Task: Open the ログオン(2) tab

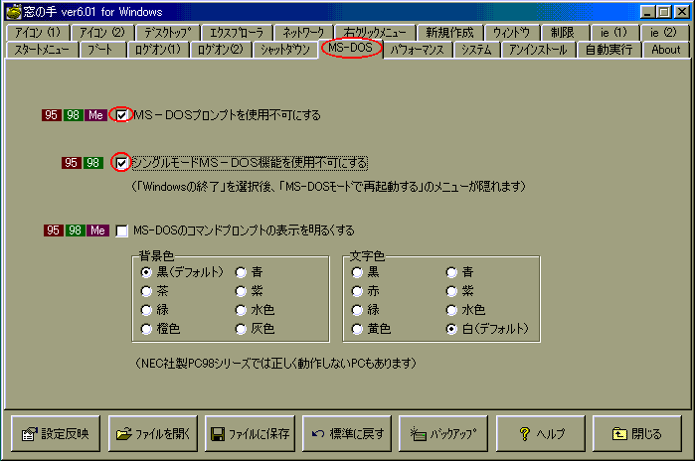Action: click(x=221, y=50)
